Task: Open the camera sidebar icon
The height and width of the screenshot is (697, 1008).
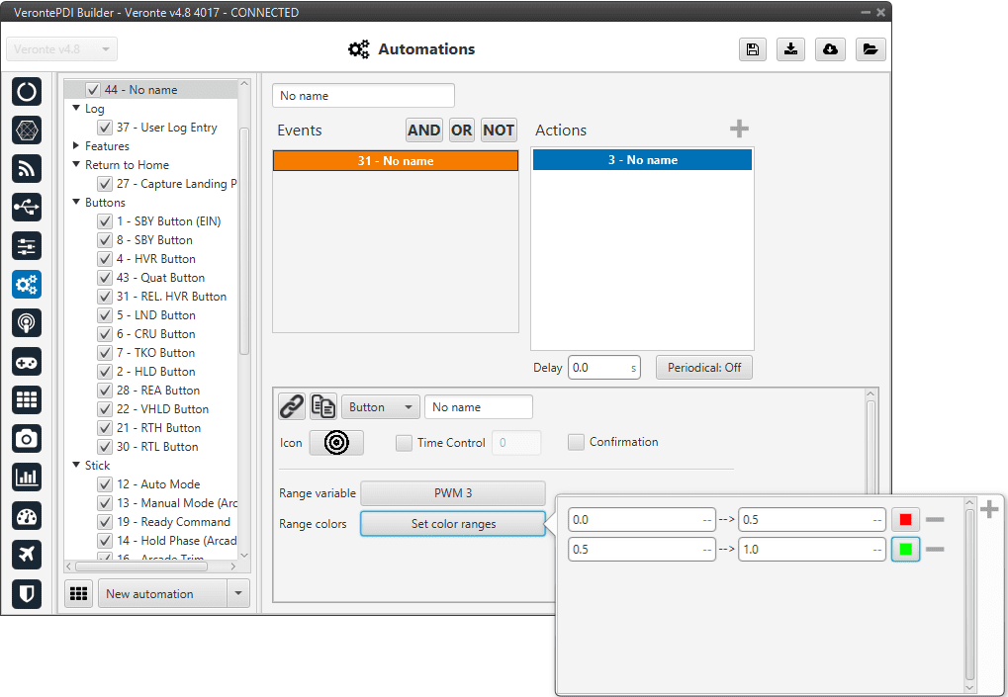Action: 27,438
